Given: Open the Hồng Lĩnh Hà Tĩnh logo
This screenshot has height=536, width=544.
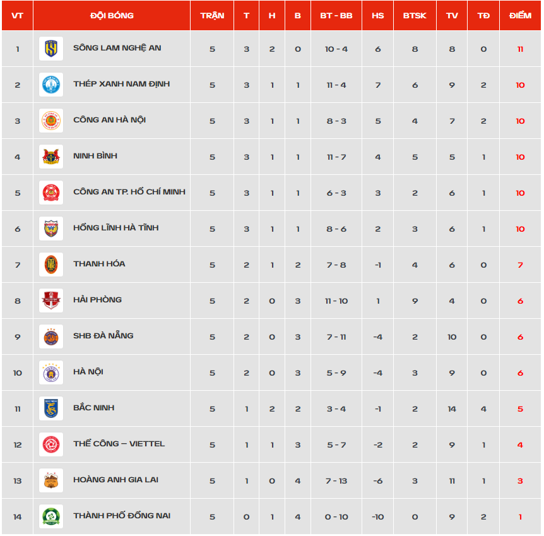Looking at the screenshot, I should click(51, 229).
